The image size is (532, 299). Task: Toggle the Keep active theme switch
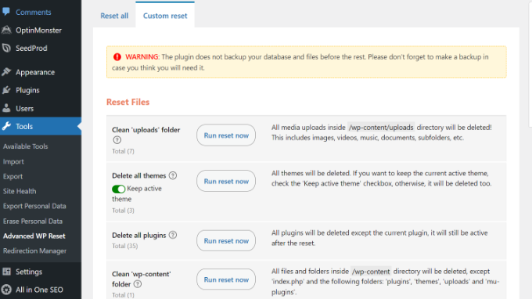pos(119,189)
